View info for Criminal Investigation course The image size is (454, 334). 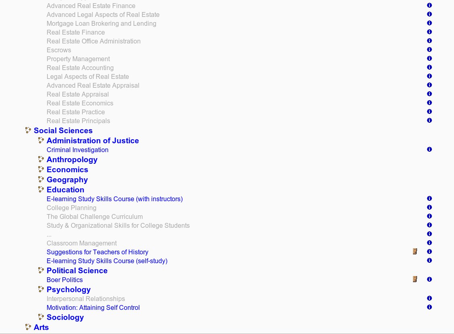click(429, 149)
